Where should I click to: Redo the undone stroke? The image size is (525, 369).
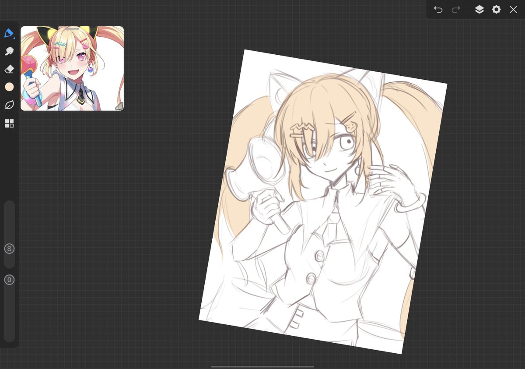456,9
